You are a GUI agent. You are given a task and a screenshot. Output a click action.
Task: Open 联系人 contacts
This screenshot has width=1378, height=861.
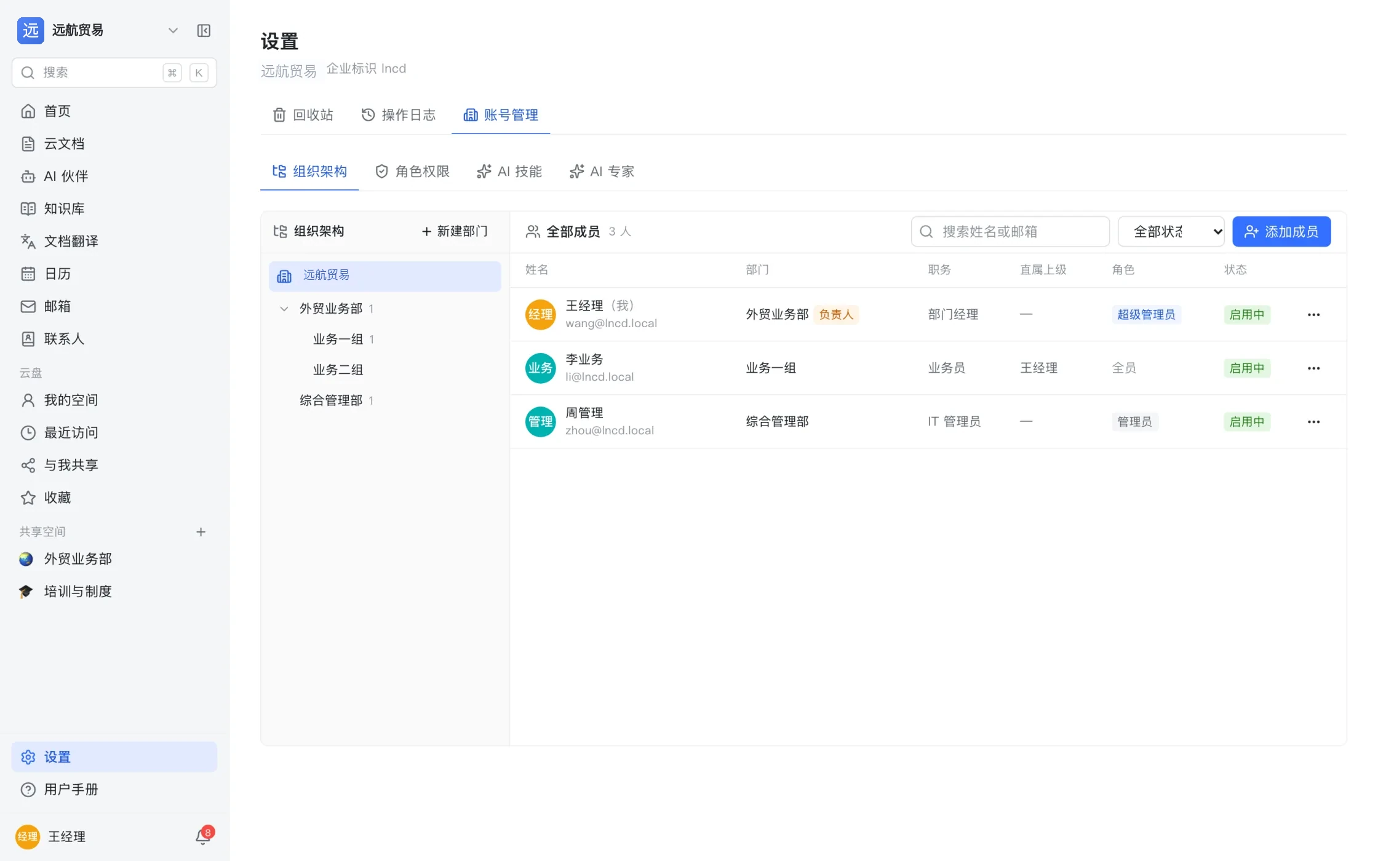(114, 339)
